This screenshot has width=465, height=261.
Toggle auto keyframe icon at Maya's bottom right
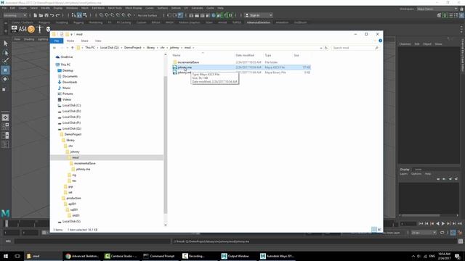453,233
